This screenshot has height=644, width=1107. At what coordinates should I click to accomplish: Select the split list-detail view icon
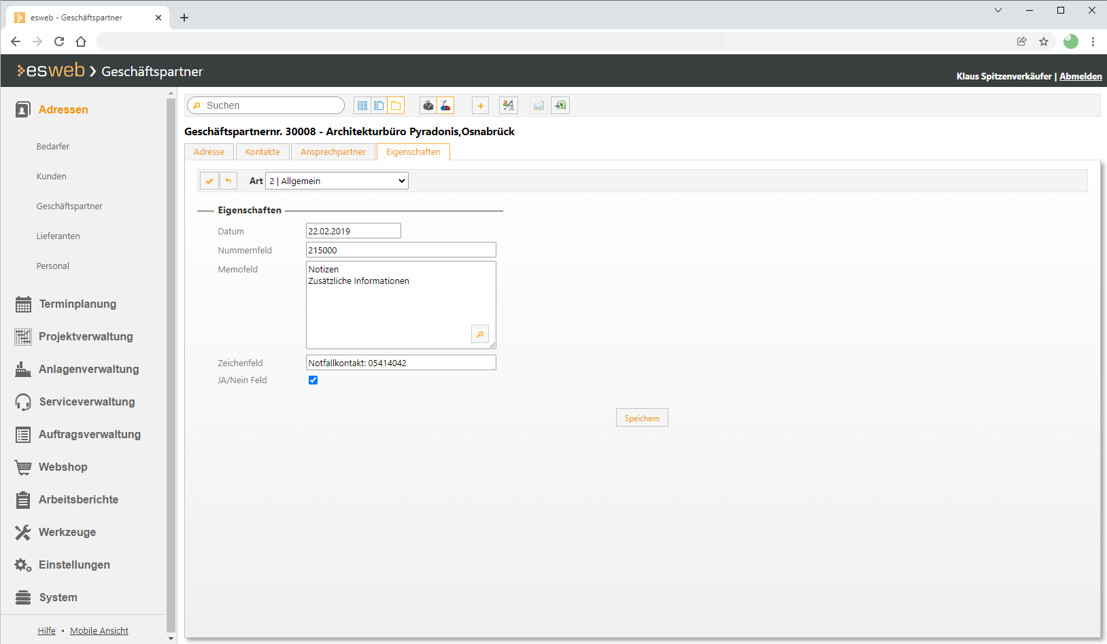tap(379, 105)
